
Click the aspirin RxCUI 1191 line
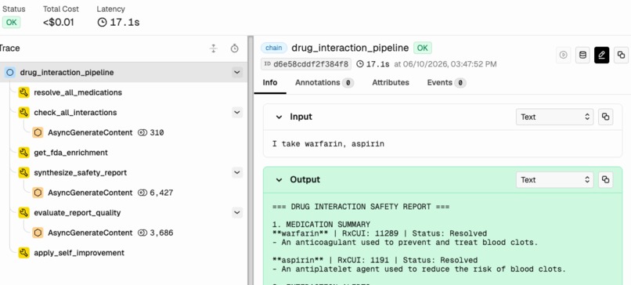pyautogui.click(x=375, y=260)
